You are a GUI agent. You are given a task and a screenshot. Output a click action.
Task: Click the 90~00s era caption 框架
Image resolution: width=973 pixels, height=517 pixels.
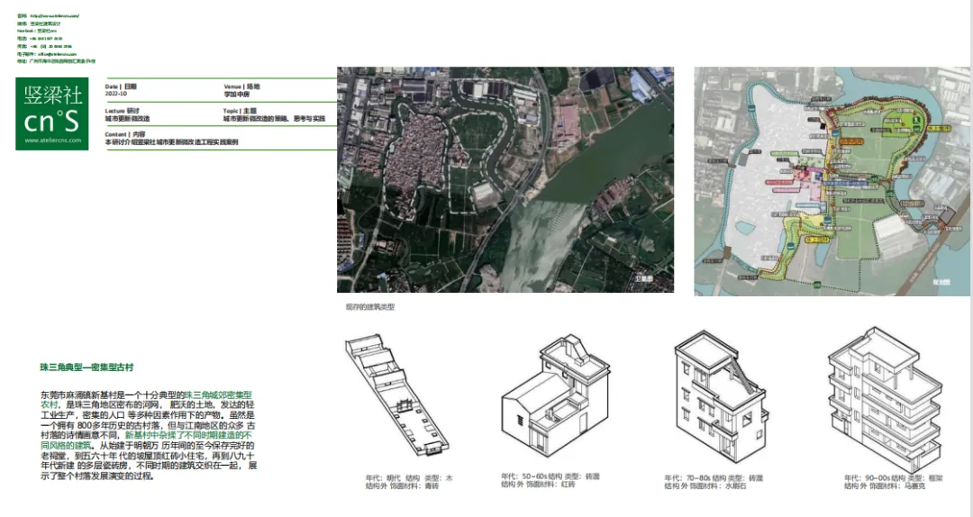935,478
